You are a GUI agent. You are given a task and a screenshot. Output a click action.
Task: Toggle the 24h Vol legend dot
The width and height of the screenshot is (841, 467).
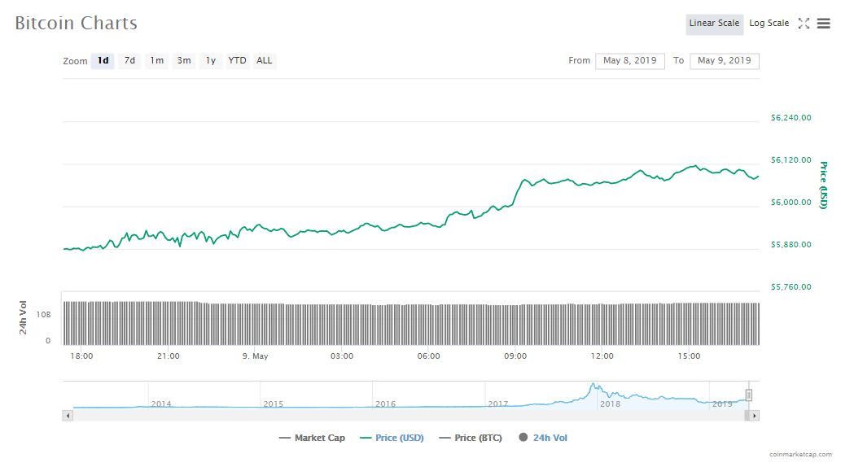point(523,438)
